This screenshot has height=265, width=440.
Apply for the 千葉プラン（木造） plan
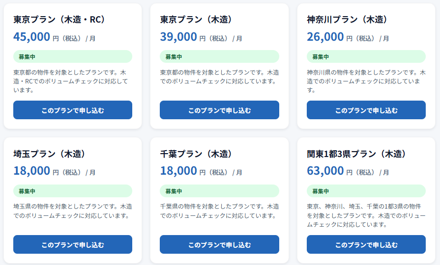point(219,244)
